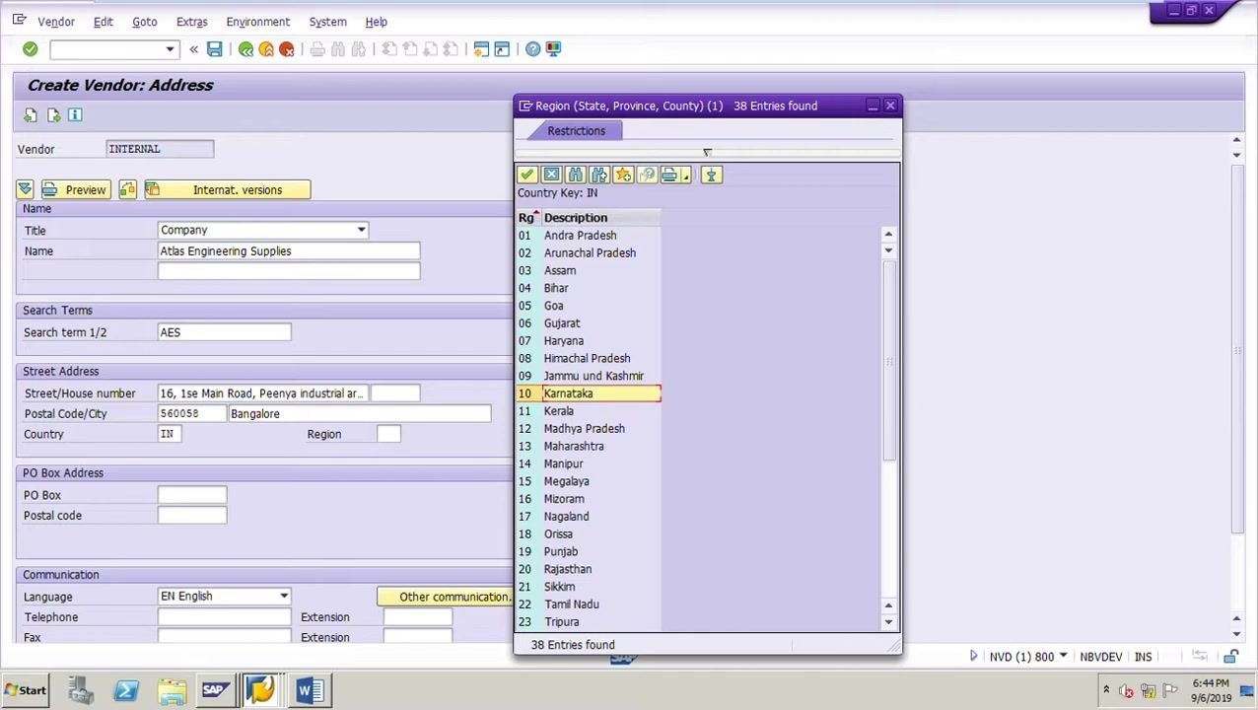Click the Cancel X icon in Region dialog toolbar
The height and width of the screenshot is (710, 1258).
(x=551, y=175)
